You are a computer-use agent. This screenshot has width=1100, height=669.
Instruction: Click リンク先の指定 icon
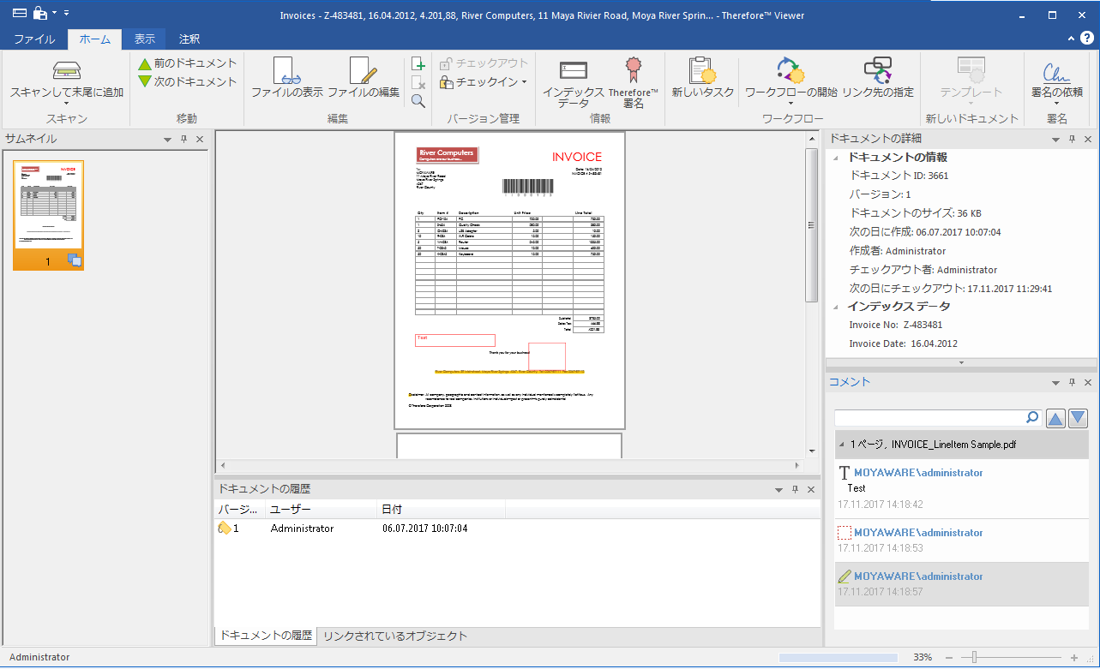[877, 69]
